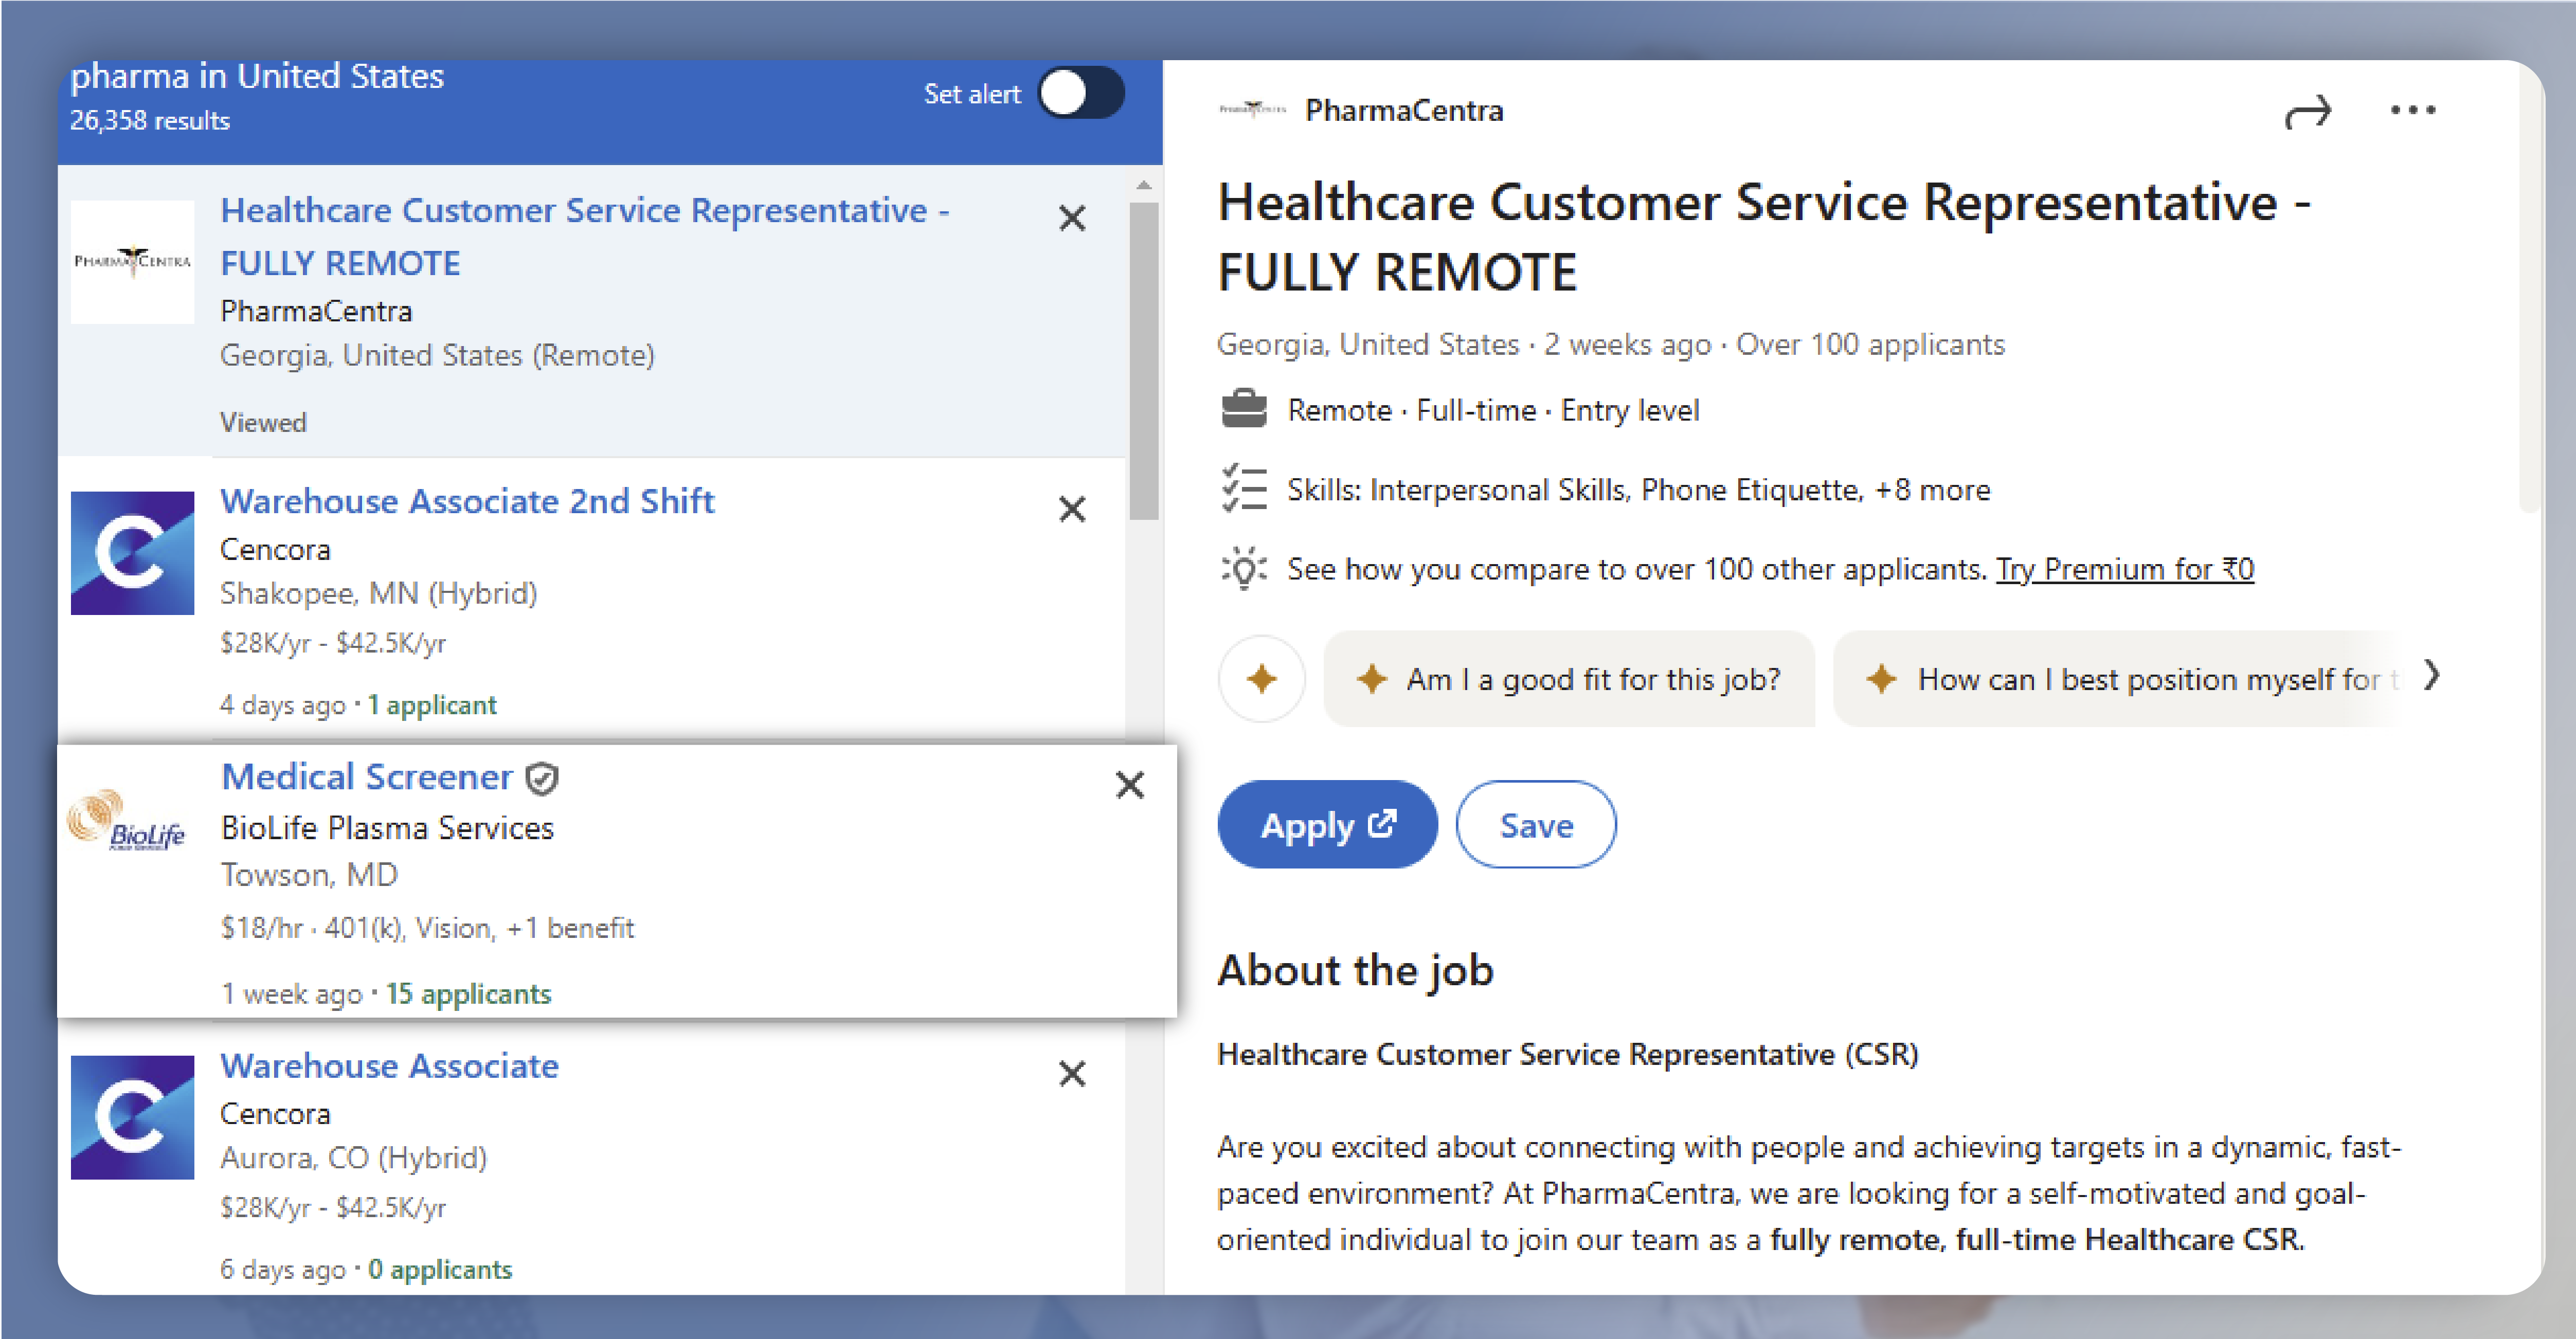Image resolution: width=2576 pixels, height=1339 pixels.
Task: Click the AI sparkle circle icon
Action: 1261,679
